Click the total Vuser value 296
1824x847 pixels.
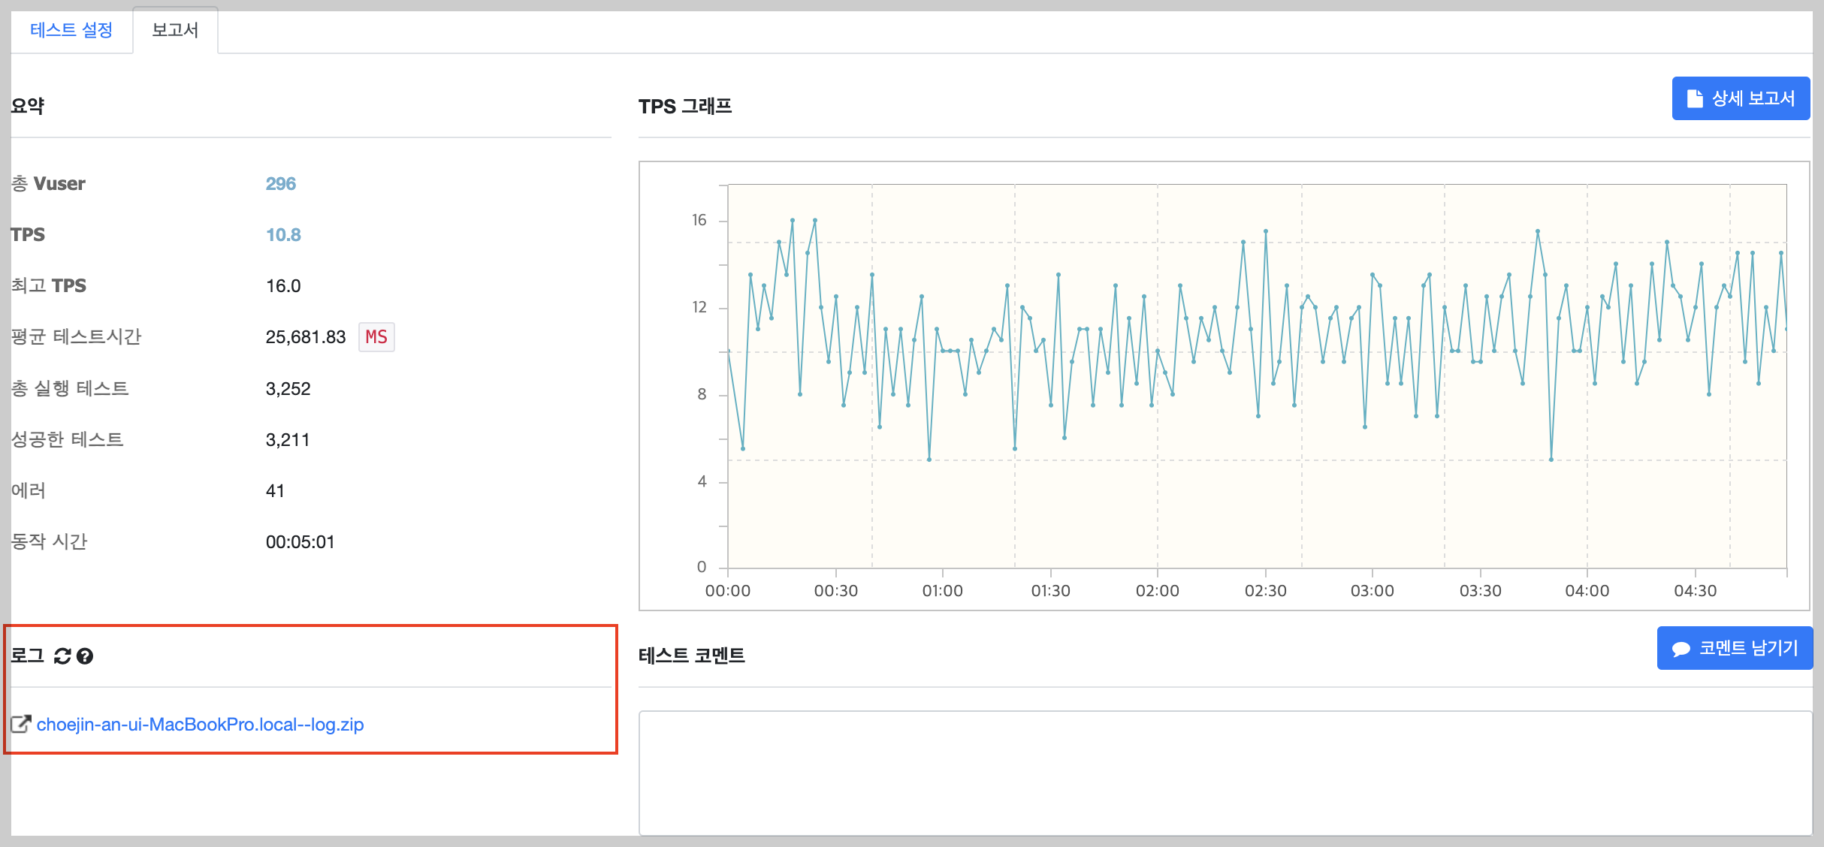click(x=280, y=184)
